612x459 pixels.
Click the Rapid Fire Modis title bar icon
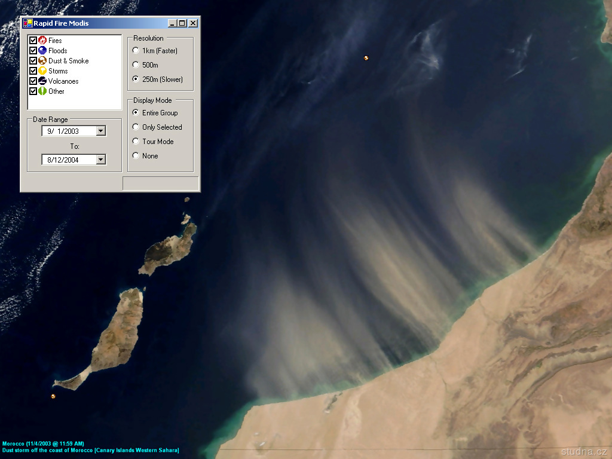coord(27,23)
